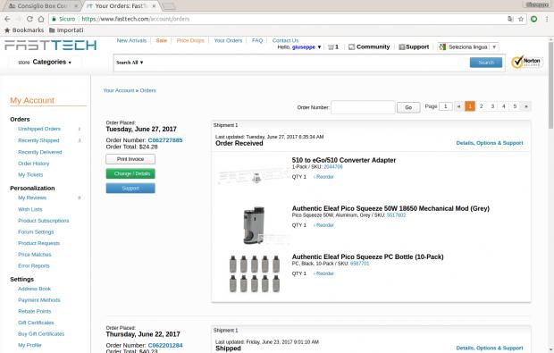The width and height of the screenshot is (554, 353).
Task: Switch to the Consiglio Box browser tab
Action: tap(42, 6)
